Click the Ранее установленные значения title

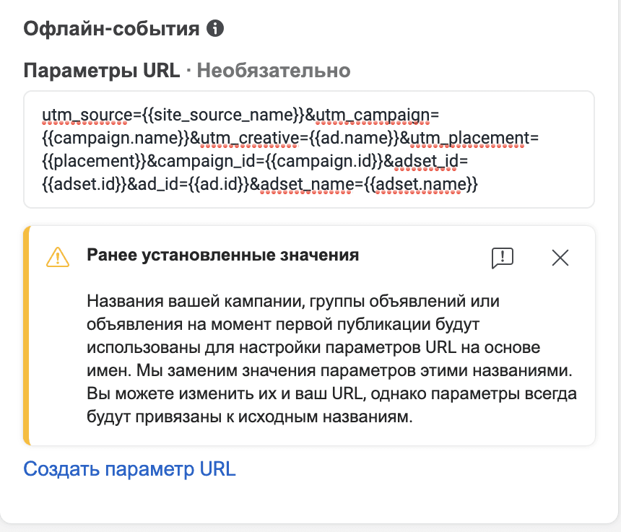point(222,256)
